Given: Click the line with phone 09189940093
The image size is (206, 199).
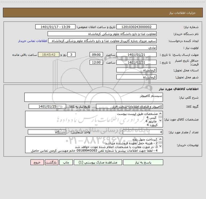Looking at the screenshot, I should pos(94,151).
